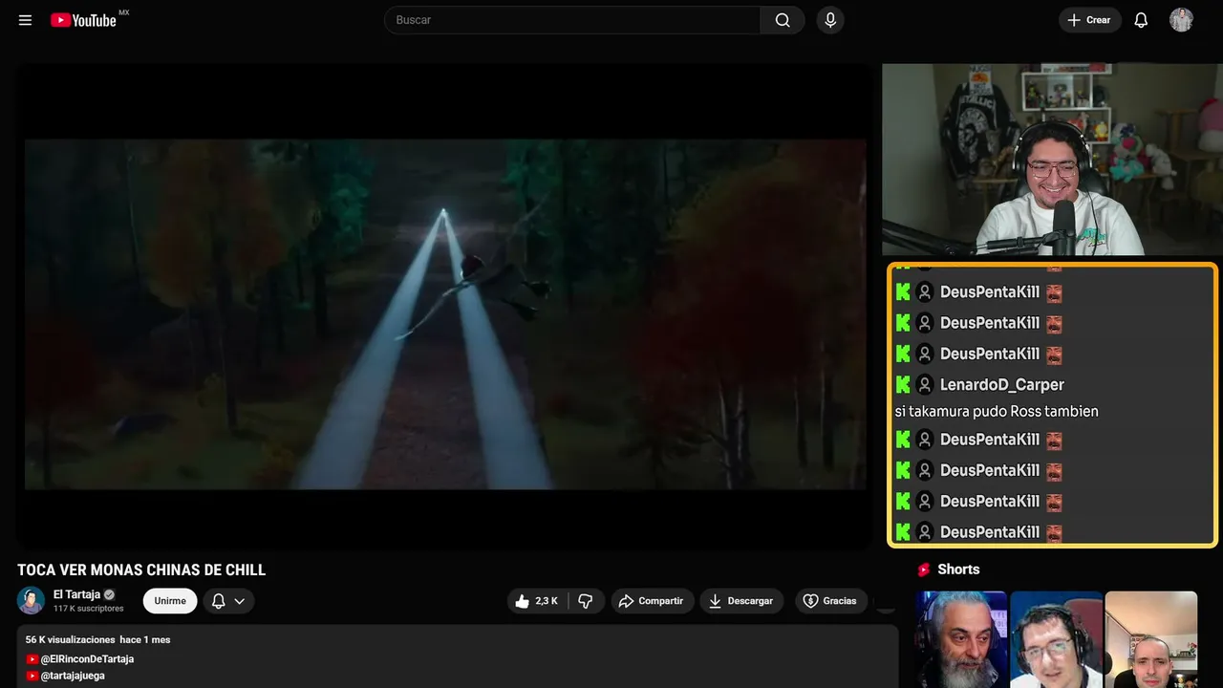Open the account avatar menu

point(1182,20)
